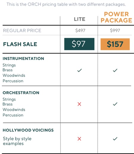Click Woodwinds under Orchestration
Viewport: 134px width, 154px height.
(14, 110)
